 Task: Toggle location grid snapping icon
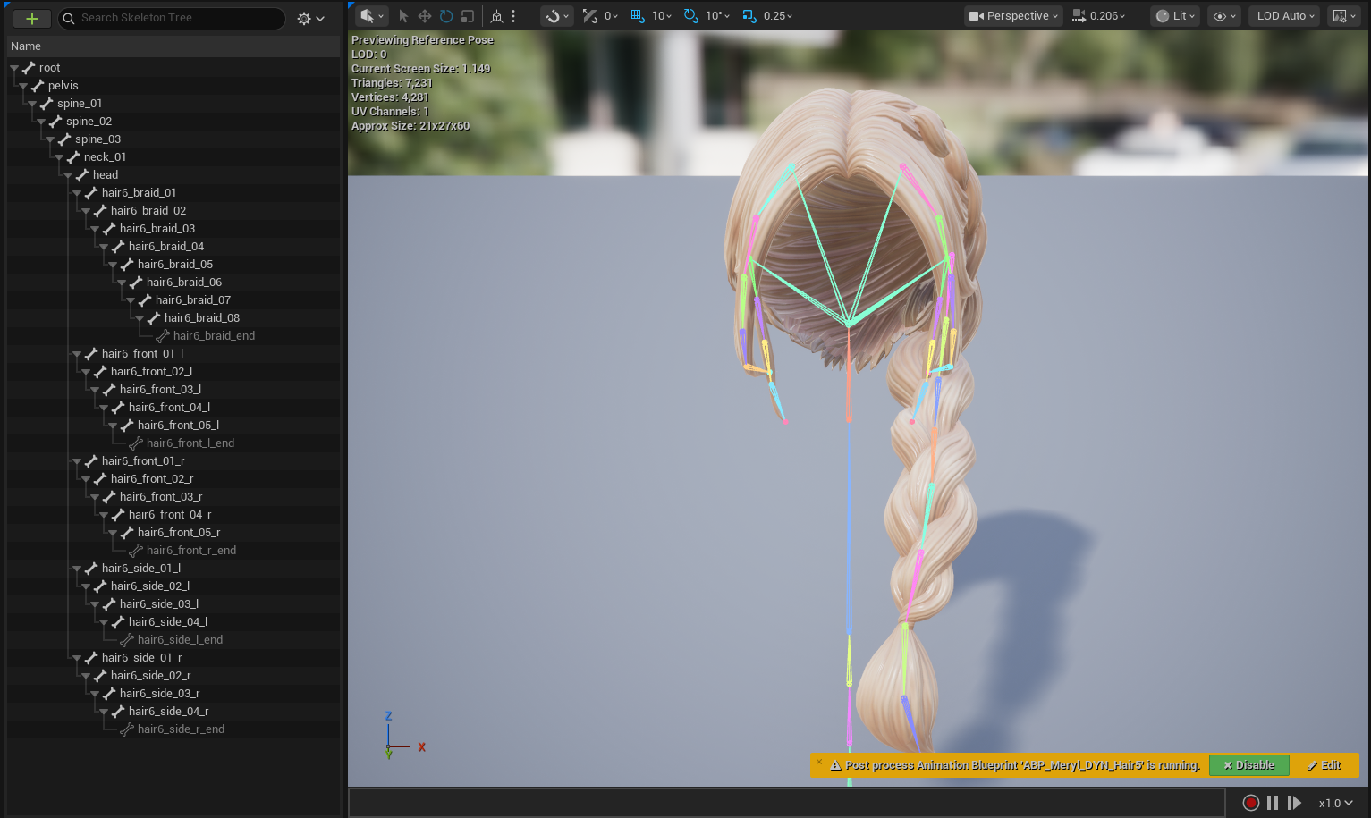[x=638, y=16]
